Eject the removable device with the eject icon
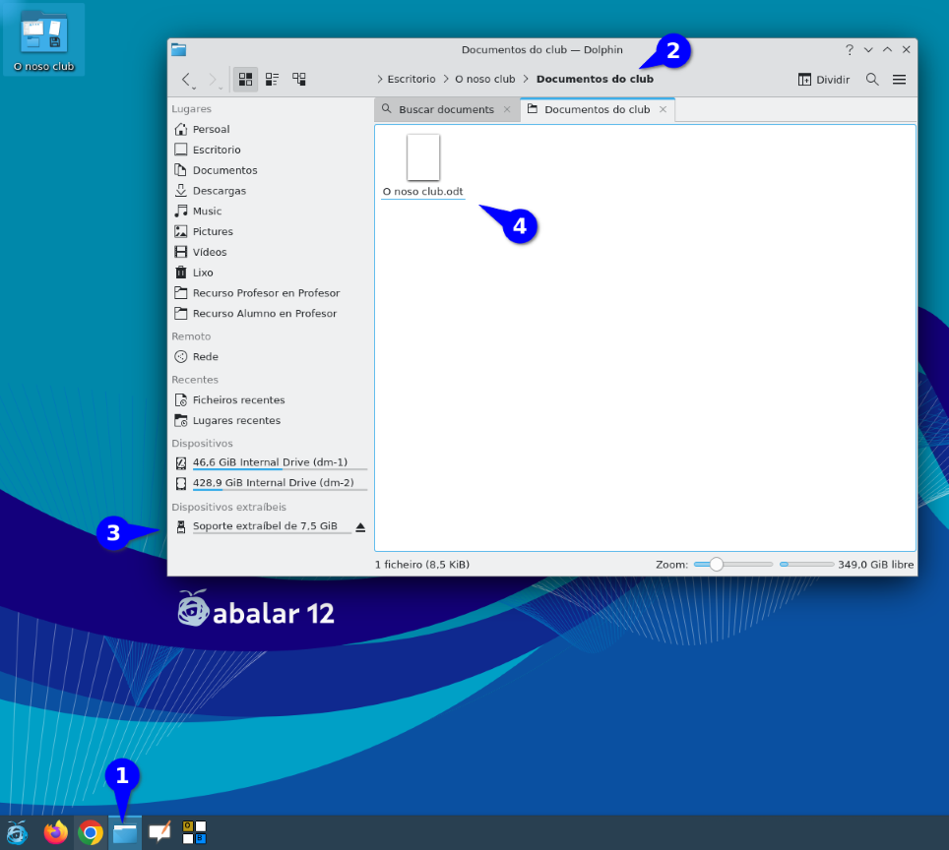Image resolution: width=949 pixels, height=850 pixels. [x=360, y=527]
